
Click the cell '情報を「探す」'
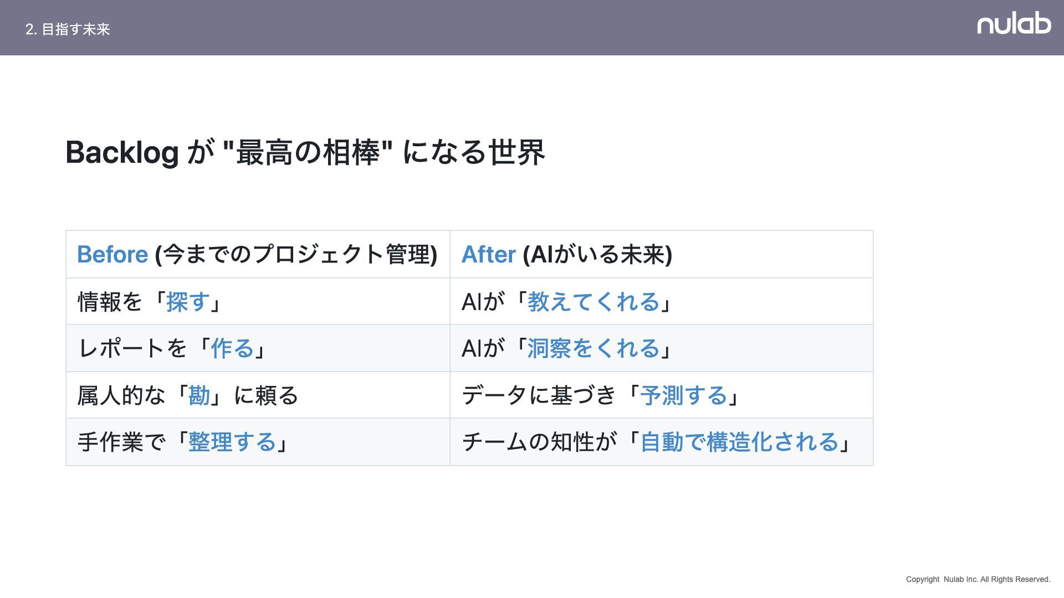tap(258, 302)
